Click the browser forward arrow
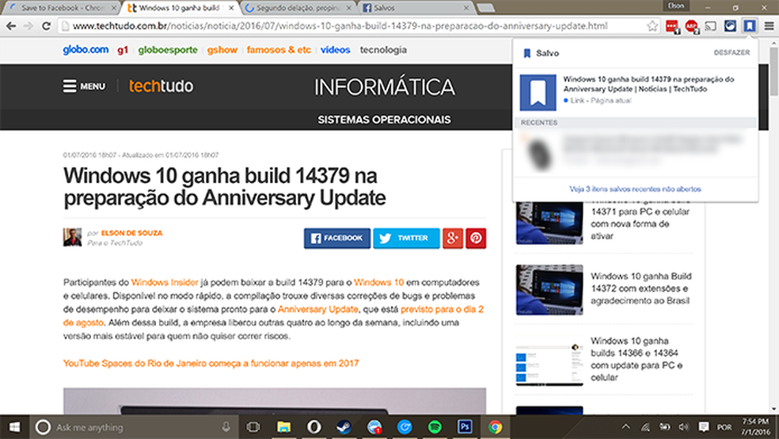 click(x=28, y=26)
